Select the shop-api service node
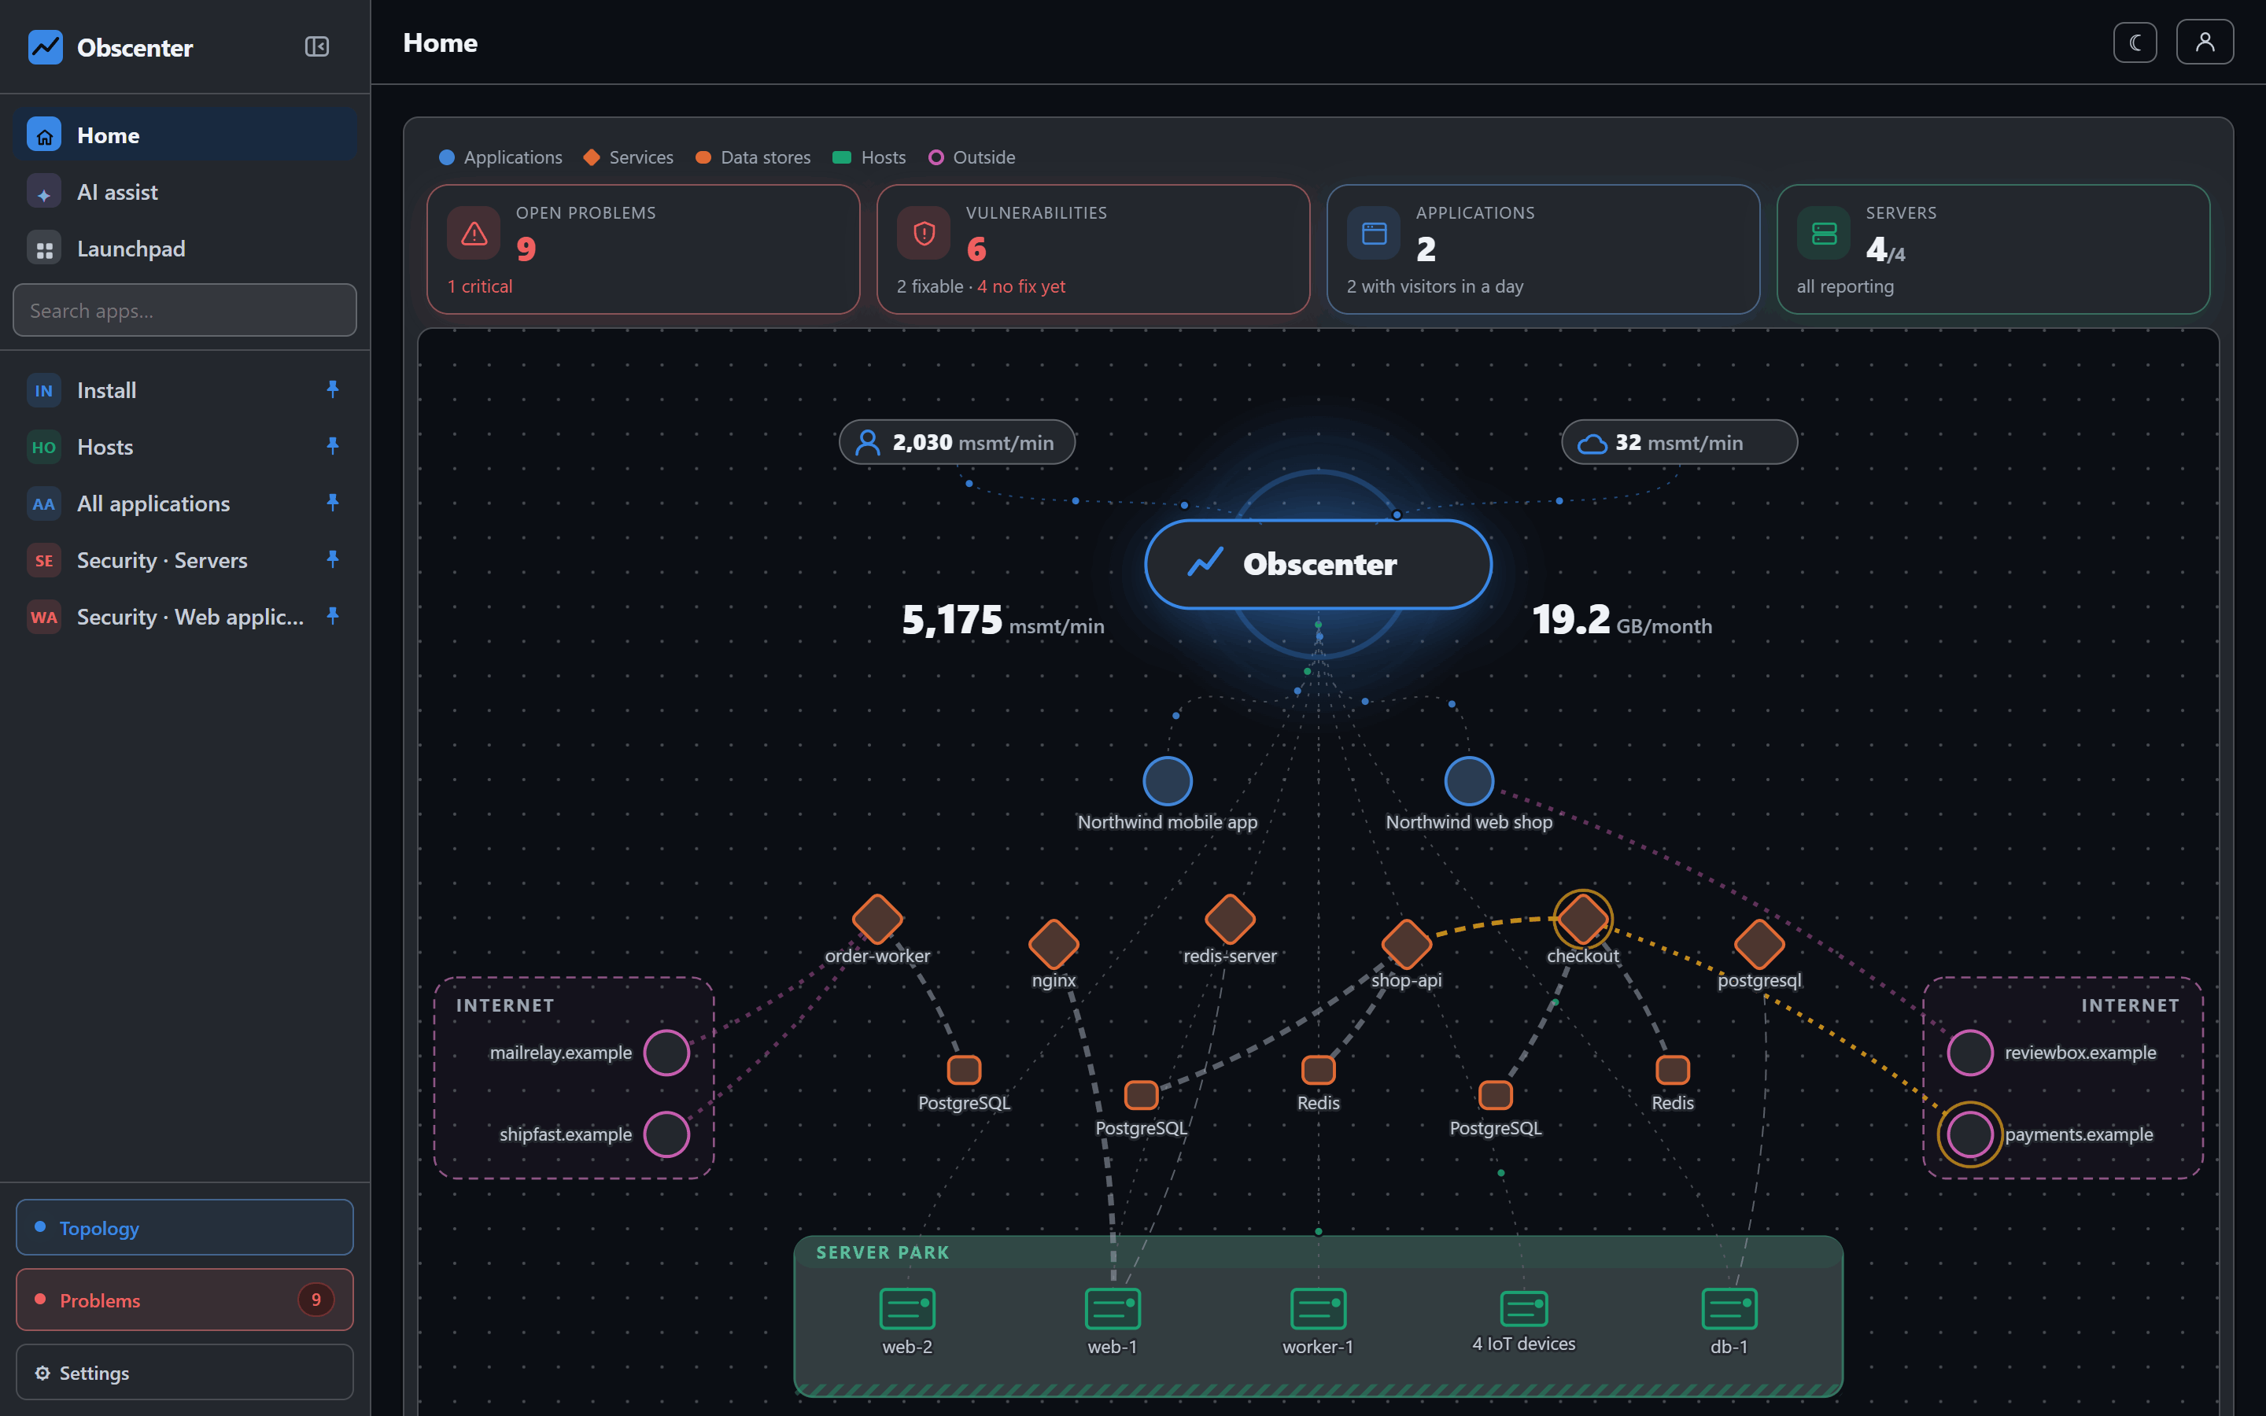The image size is (2266, 1416). pyautogui.click(x=1407, y=943)
